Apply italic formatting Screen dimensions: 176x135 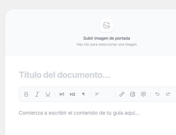37,94
